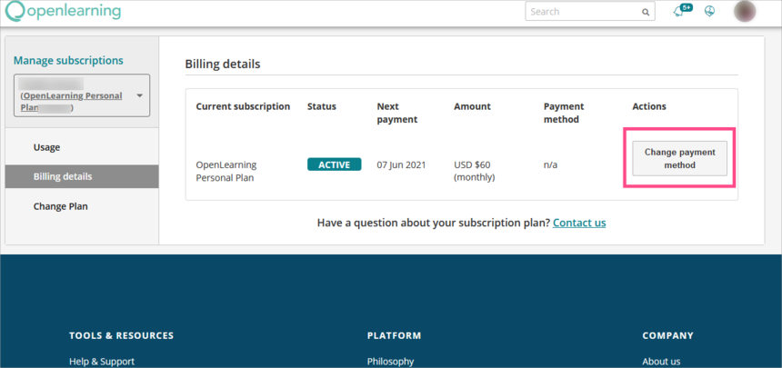Click the search magnifier icon
The height and width of the screenshot is (368, 782).
pos(646,13)
